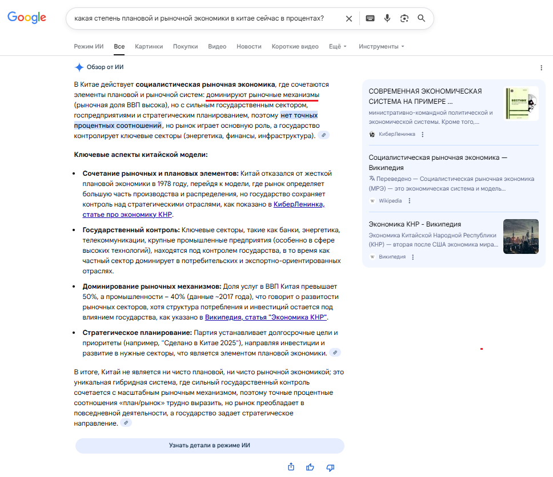
Task: Click the city skyline thumbnail
Action: [521, 236]
